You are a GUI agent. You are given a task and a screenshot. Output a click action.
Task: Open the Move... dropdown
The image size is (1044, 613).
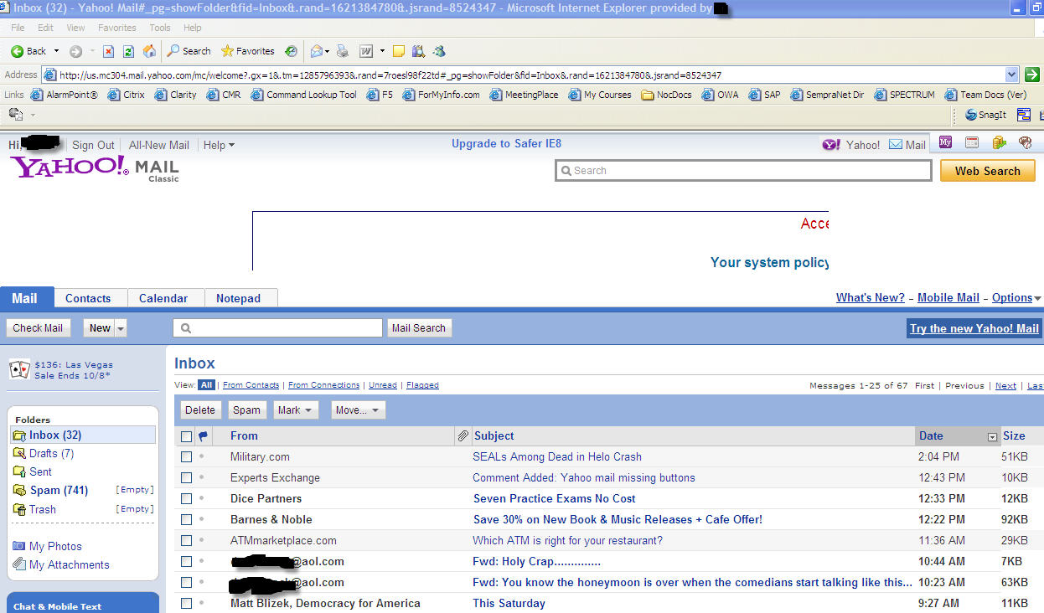tap(358, 410)
